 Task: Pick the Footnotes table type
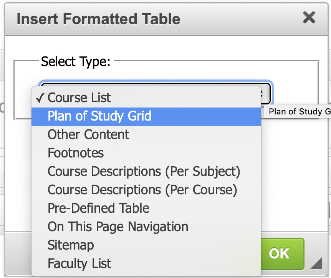[76, 153]
